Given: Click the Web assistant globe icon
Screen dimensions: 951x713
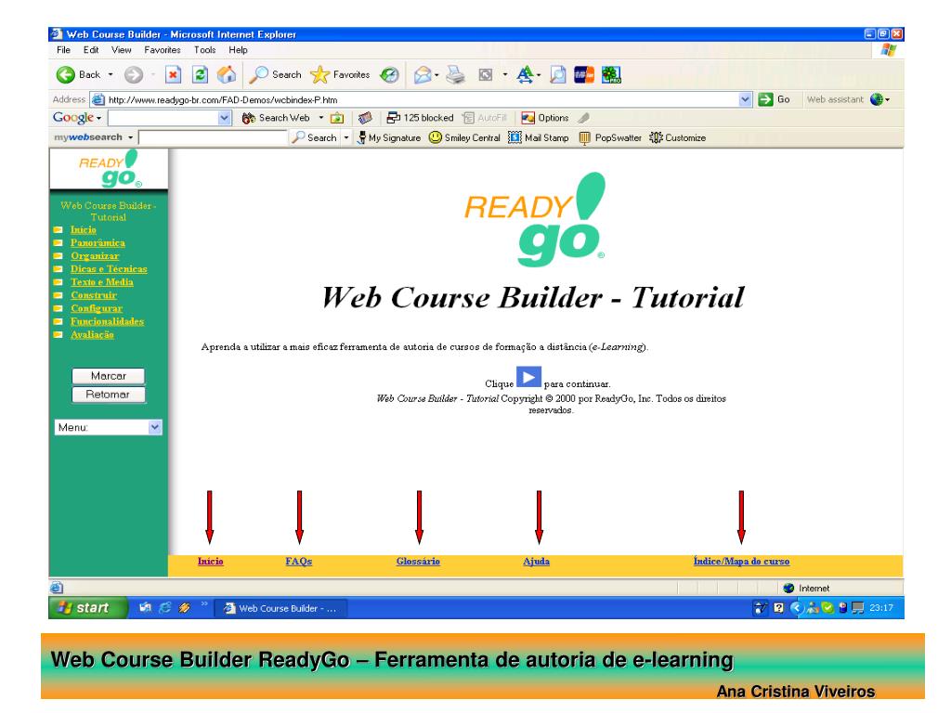Looking at the screenshot, I should [877, 99].
